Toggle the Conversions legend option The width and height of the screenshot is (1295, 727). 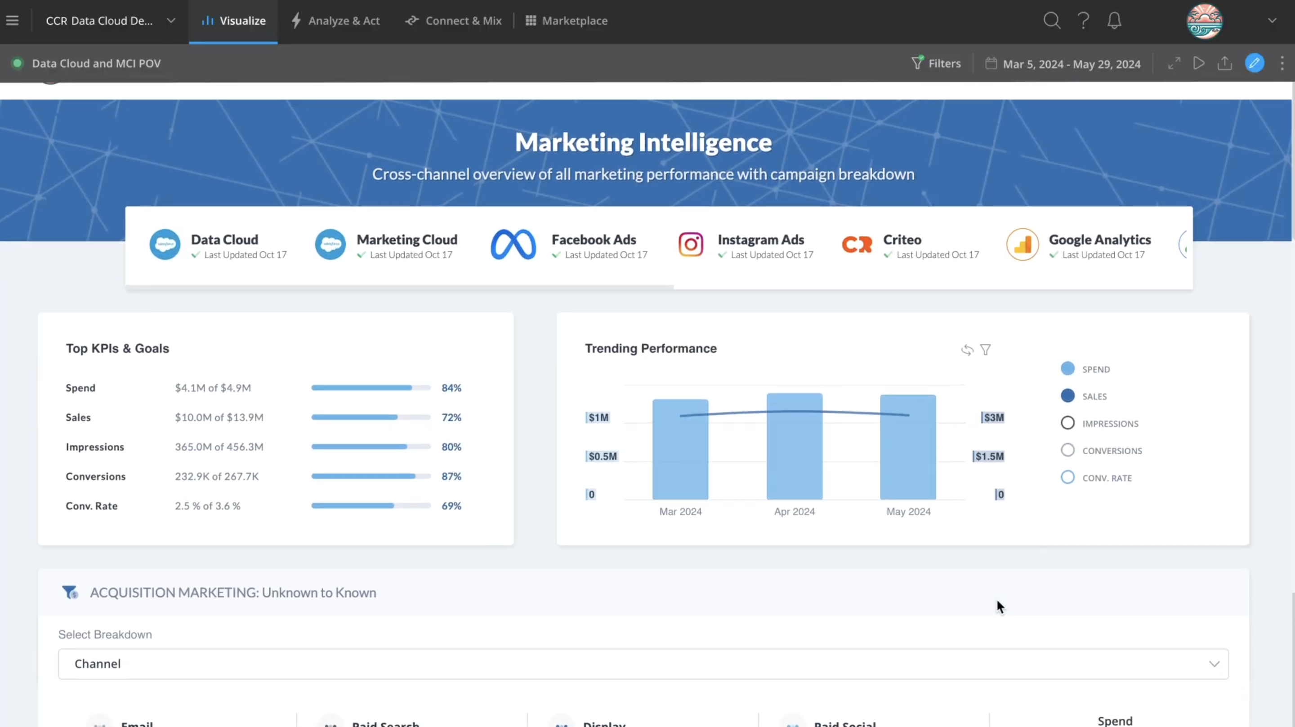pyautogui.click(x=1068, y=450)
